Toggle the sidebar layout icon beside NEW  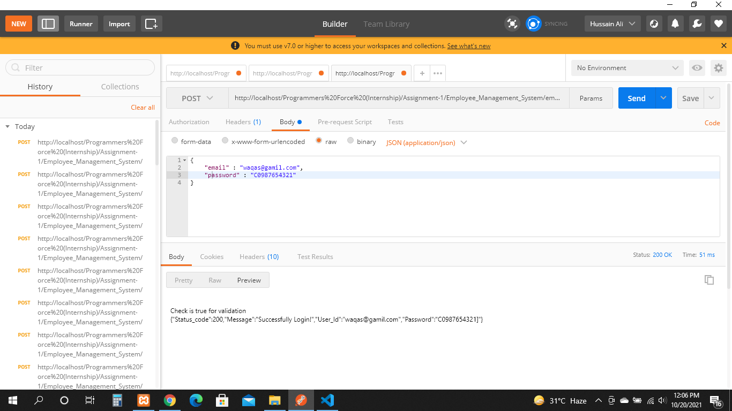[x=48, y=24]
